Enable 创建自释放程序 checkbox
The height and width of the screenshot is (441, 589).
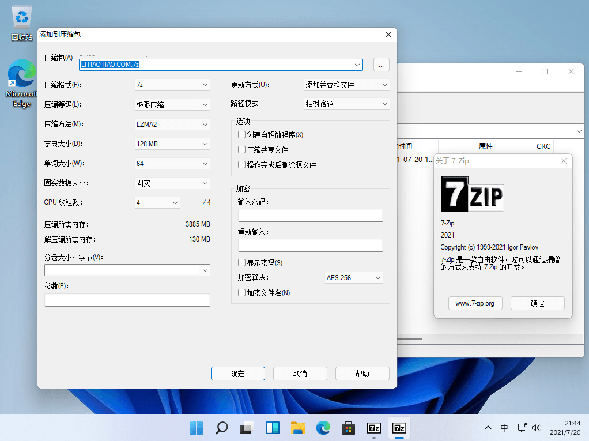pyautogui.click(x=242, y=134)
